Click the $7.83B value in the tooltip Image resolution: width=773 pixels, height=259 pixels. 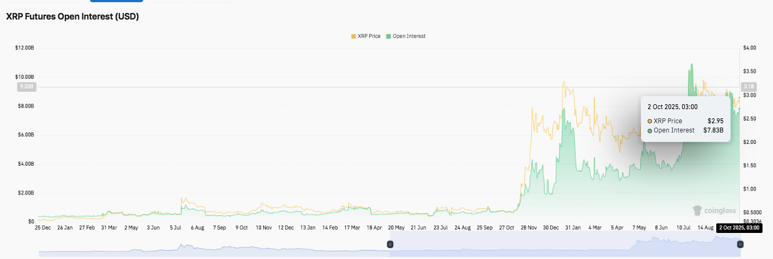click(713, 130)
